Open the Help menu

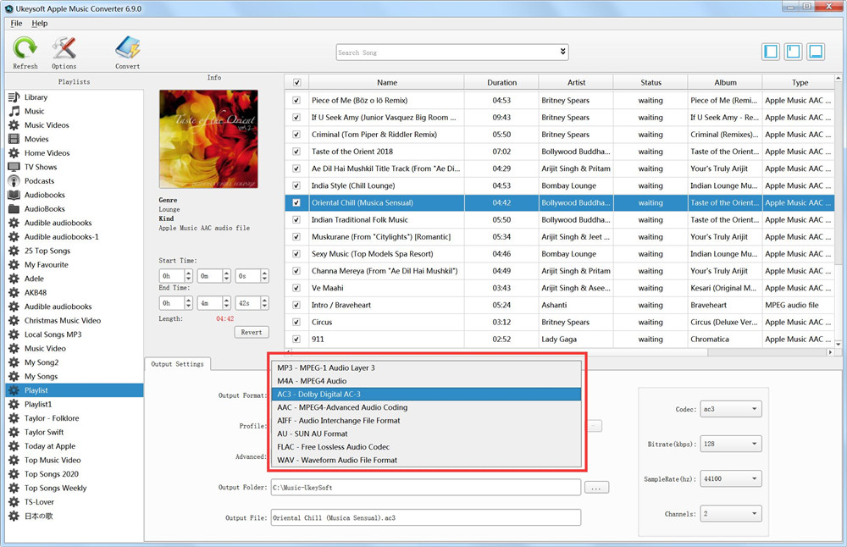pos(40,23)
